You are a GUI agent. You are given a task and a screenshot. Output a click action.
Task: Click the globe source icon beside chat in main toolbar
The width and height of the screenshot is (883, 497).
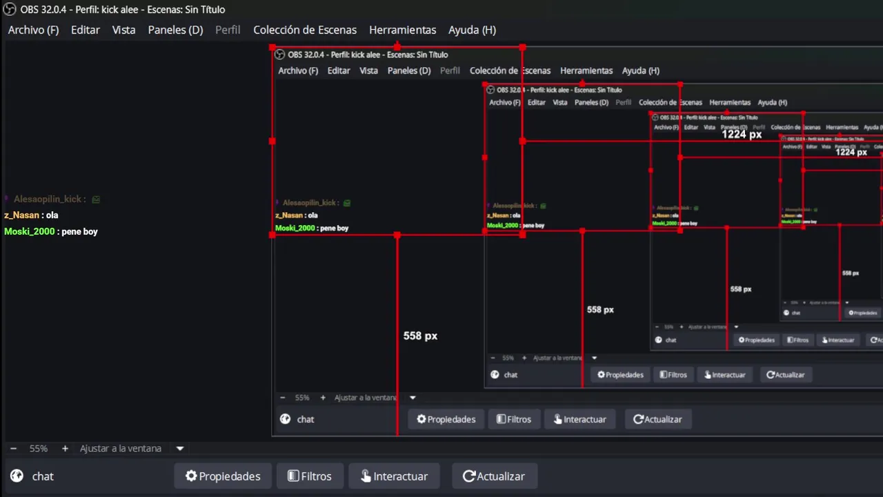tap(17, 476)
